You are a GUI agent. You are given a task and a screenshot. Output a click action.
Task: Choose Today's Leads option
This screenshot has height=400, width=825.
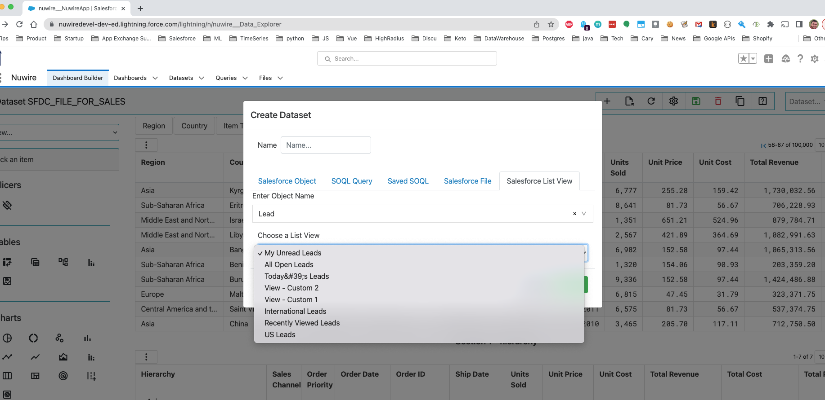419,276
